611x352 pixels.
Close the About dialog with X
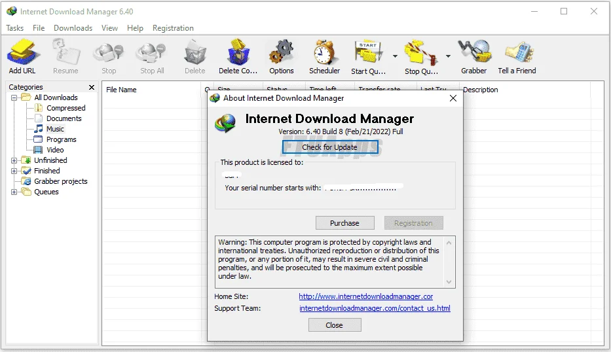click(x=453, y=98)
